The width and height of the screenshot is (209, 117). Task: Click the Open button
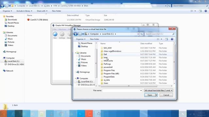(x=150, y=95)
